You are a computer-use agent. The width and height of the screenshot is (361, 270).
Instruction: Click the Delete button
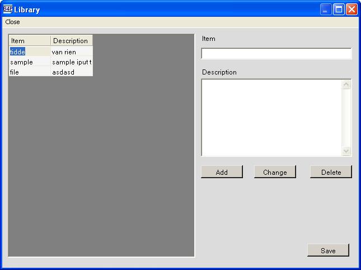(331, 172)
